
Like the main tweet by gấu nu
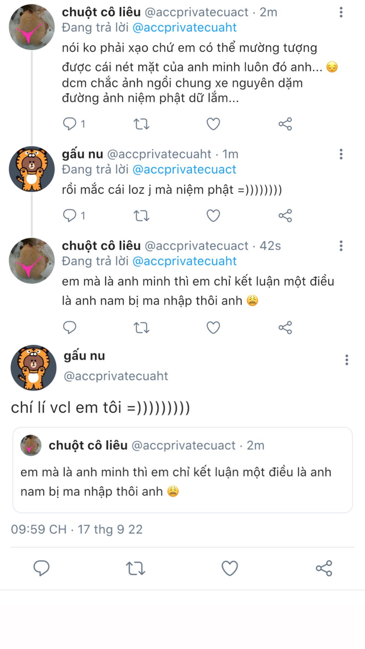[x=229, y=568]
